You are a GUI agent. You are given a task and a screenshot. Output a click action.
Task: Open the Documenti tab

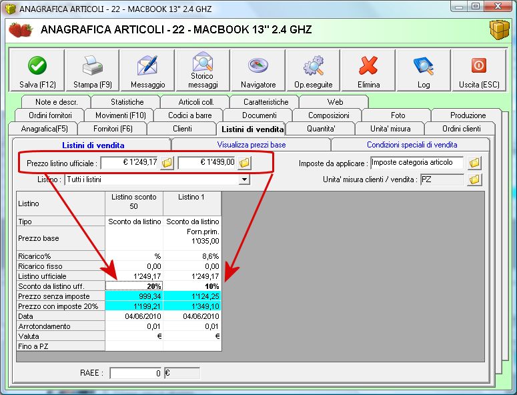259,115
